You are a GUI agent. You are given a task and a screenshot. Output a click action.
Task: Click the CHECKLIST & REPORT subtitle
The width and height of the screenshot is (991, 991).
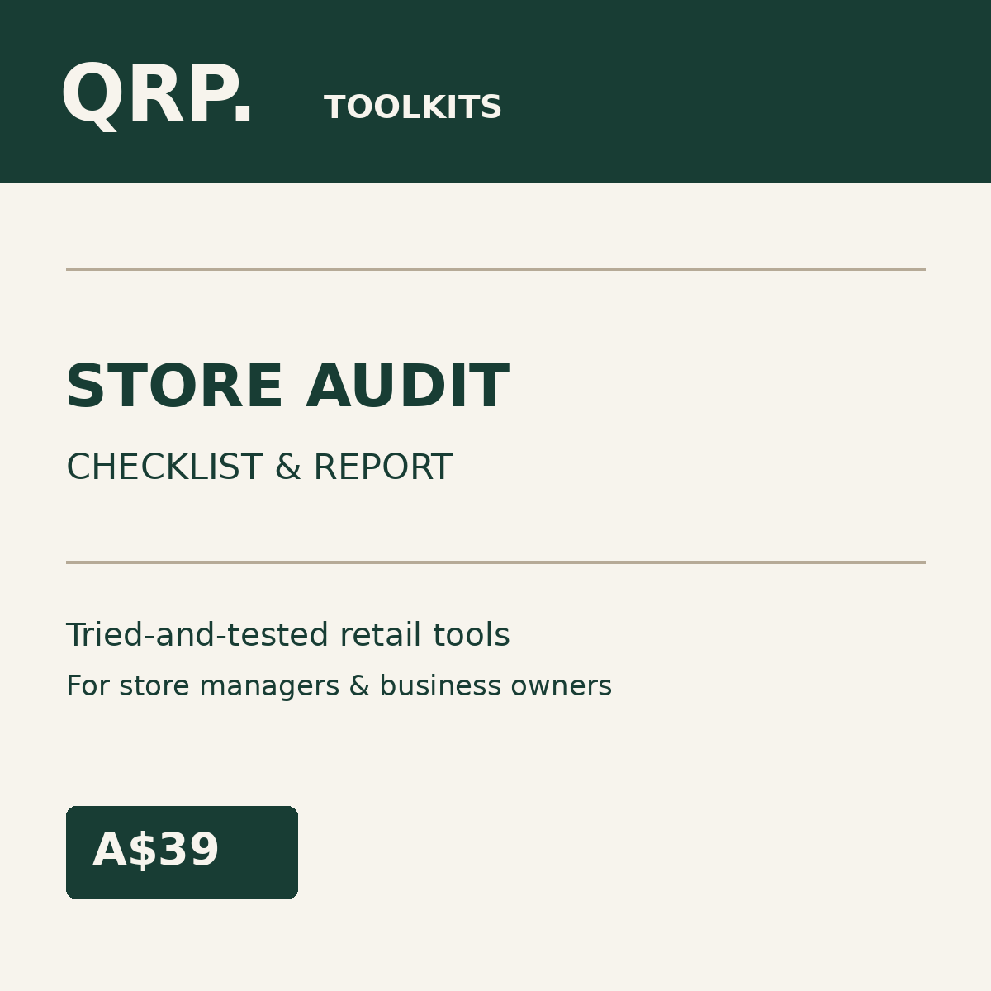259,467
